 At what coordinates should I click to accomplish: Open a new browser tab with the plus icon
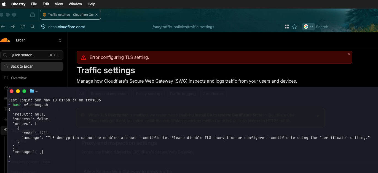coord(107,15)
